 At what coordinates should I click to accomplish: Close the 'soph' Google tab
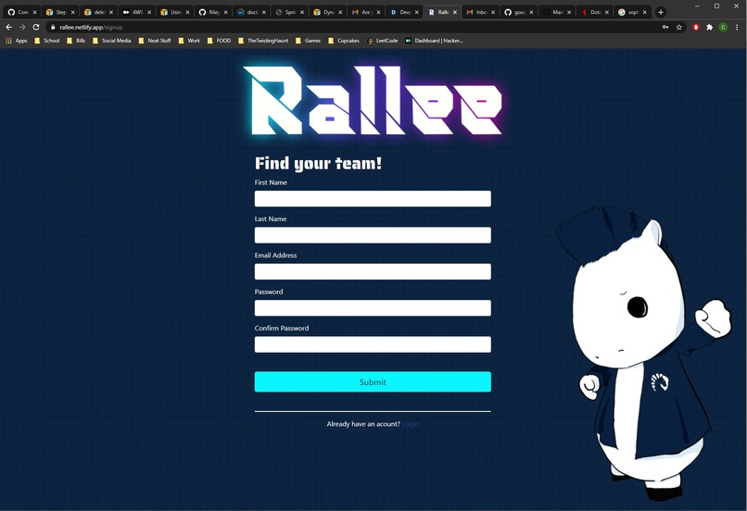click(x=645, y=12)
